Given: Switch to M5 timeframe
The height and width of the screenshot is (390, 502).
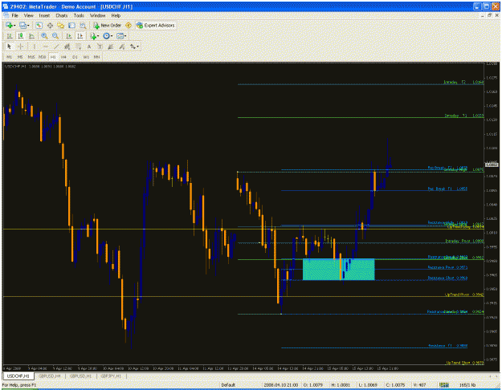Looking at the screenshot, I should pos(20,57).
